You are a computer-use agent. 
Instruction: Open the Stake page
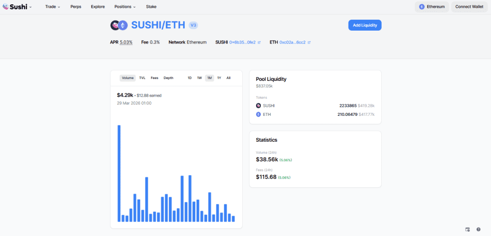[151, 7]
